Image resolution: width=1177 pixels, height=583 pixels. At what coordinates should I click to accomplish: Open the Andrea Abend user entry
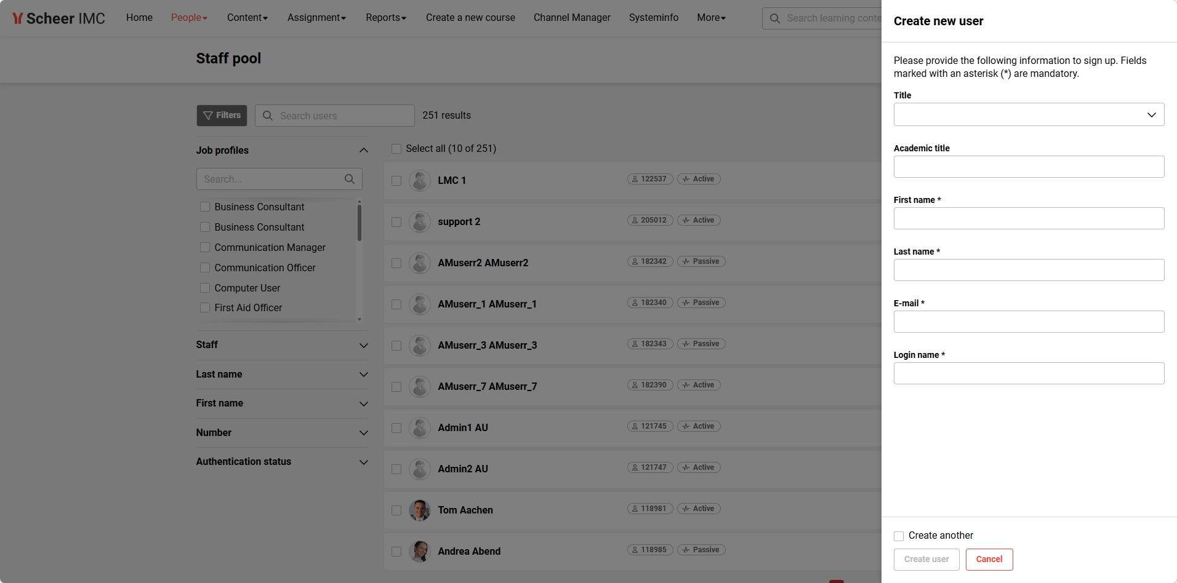coord(469,551)
